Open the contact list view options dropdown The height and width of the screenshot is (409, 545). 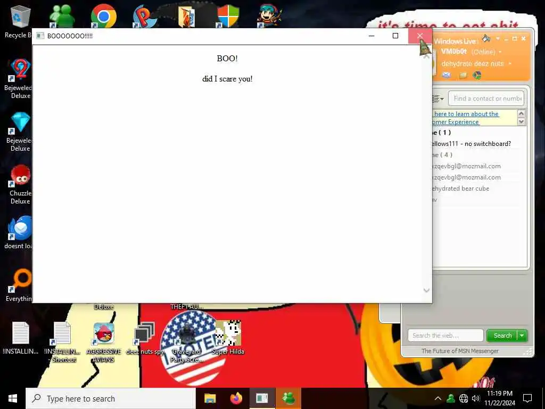pyautogui.click(x=439, y=99)
